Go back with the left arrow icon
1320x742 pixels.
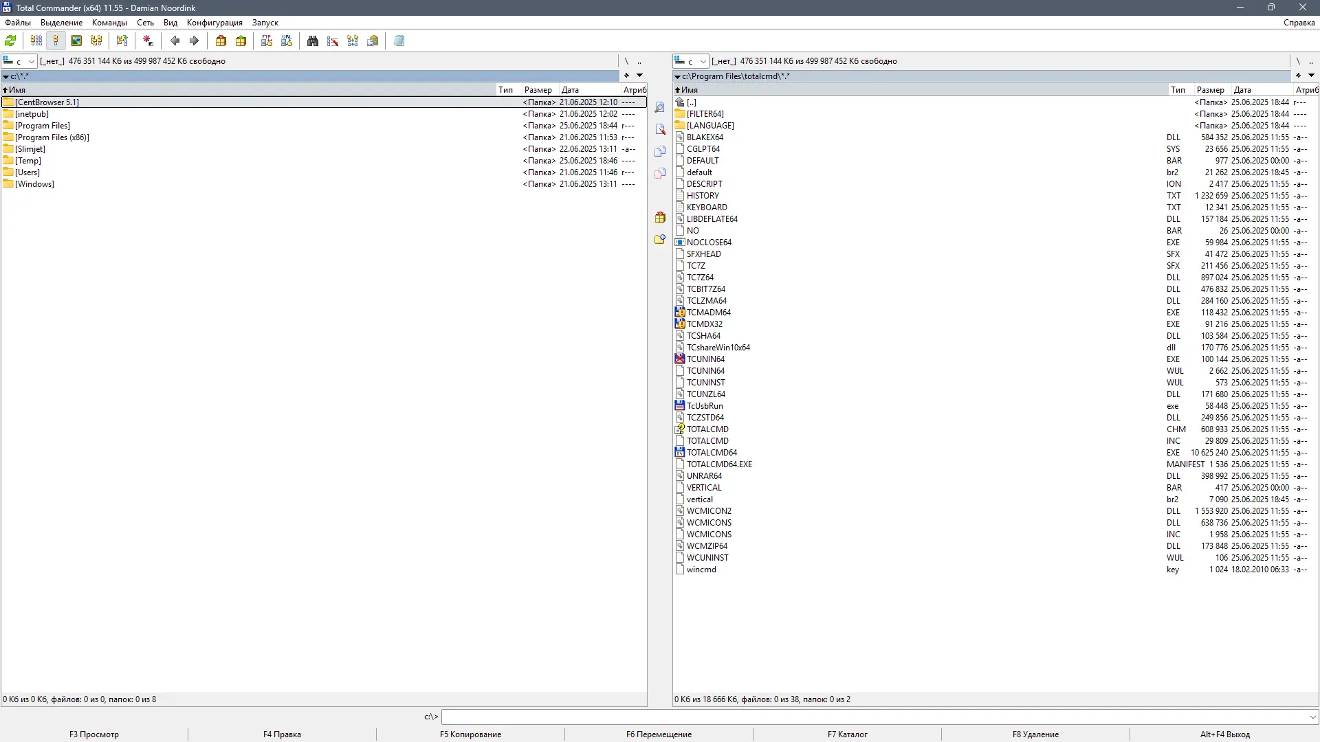[175, 41]
